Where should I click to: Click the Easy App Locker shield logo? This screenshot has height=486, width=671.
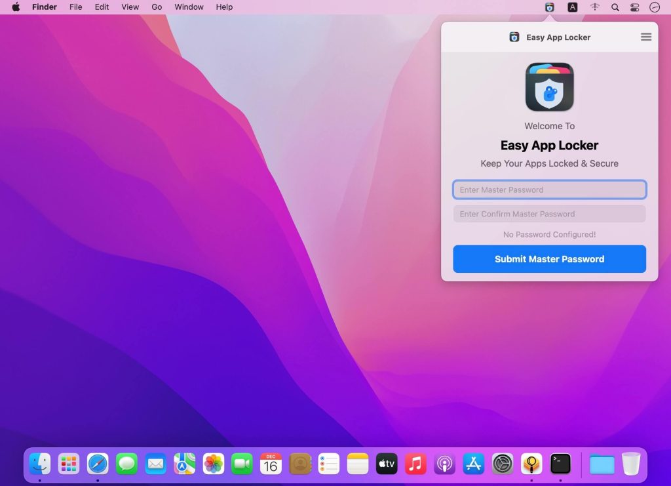point(549,86)
